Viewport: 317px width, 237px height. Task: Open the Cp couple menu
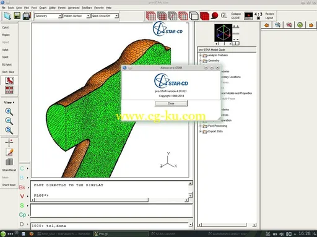pyautogui.click(x=24, y=215)
